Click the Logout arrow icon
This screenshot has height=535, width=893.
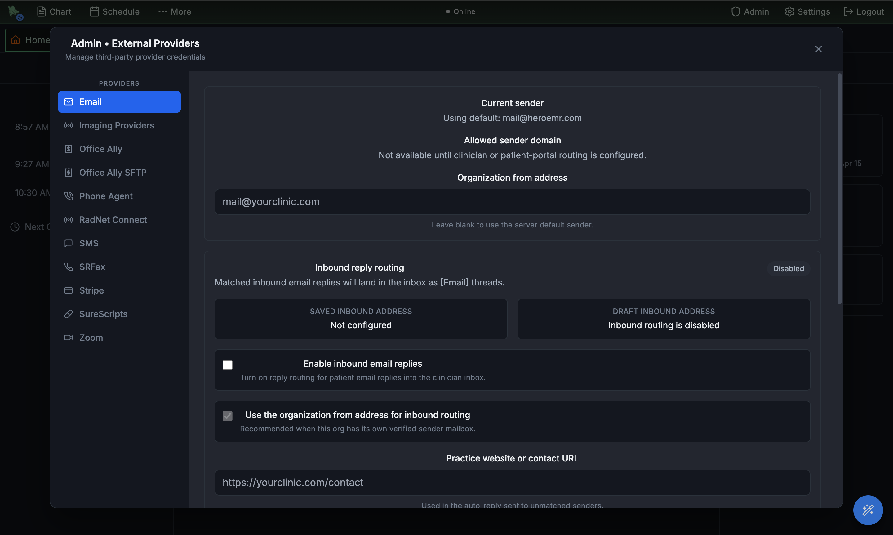[848, 11]
